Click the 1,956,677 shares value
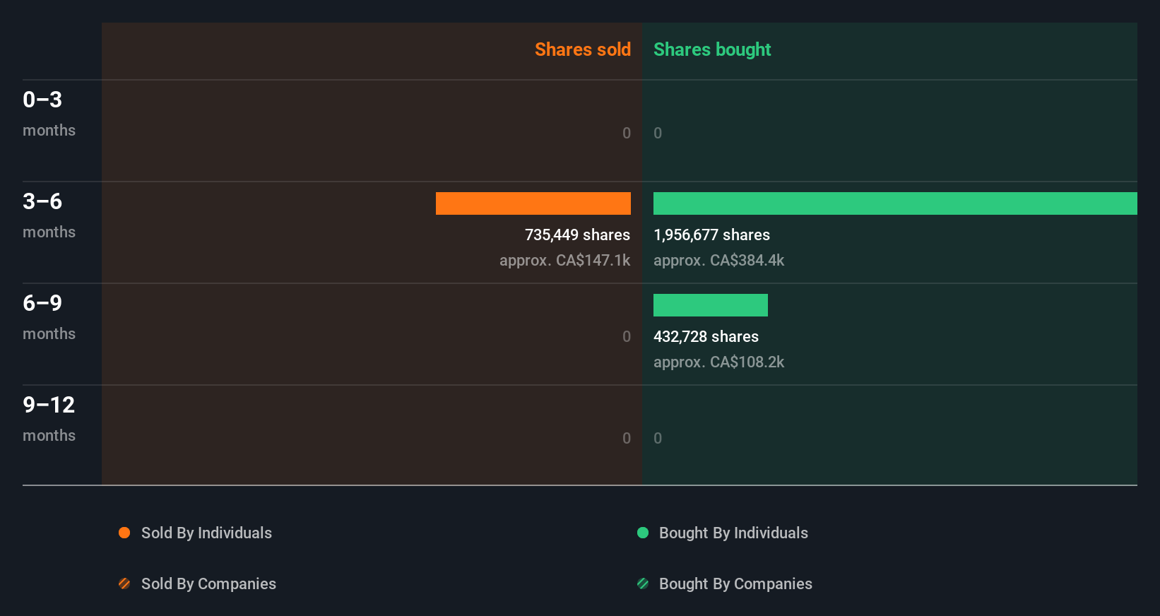The image size is (1160, 616). pos(711,235)
